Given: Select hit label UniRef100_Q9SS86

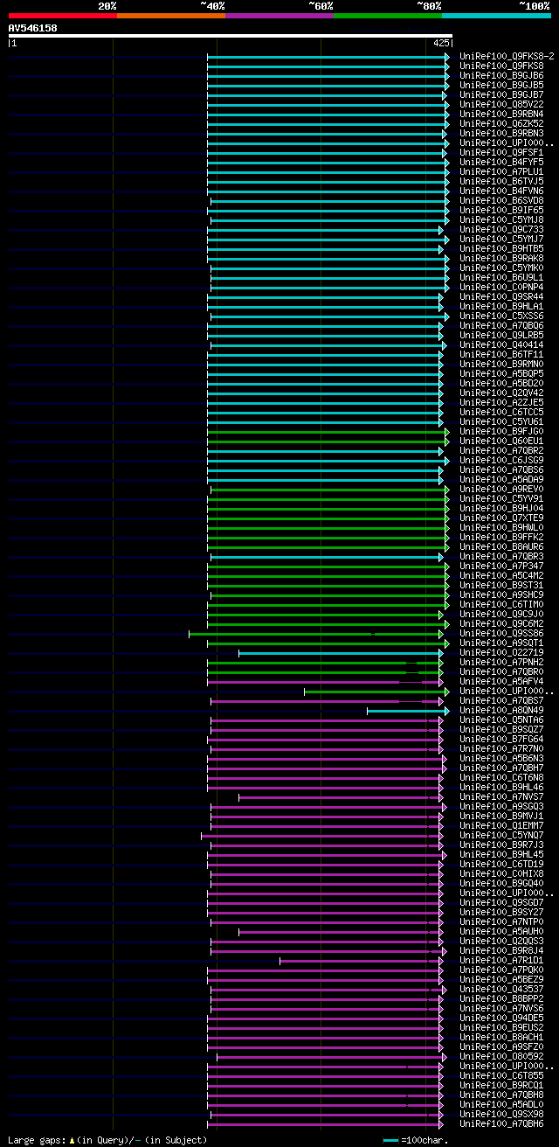Looking at the screenshot, I should pos(502,633).
